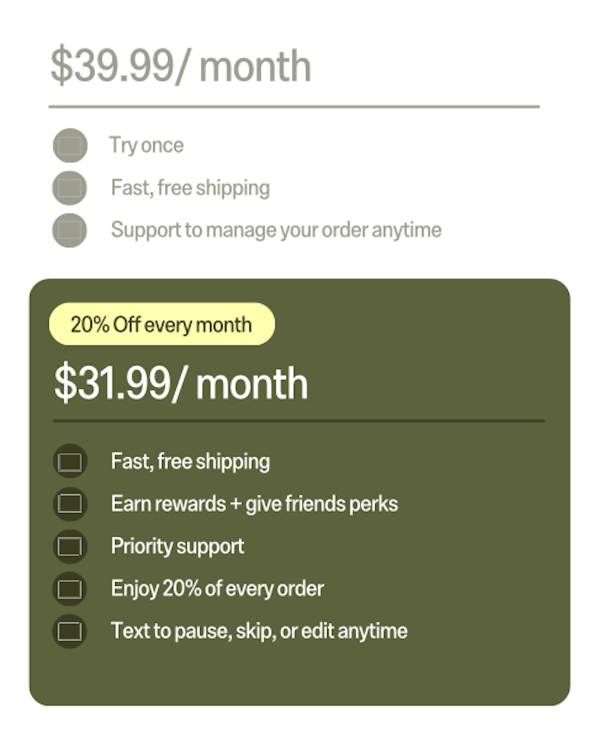Click the icon beside Try once
604x754 pixels.
[70, 145]
